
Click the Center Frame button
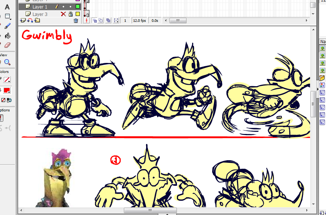tap(86, 20)
